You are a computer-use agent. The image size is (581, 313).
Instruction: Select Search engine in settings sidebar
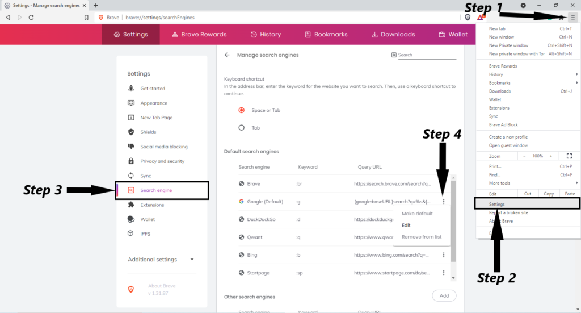tap(162, 190)
